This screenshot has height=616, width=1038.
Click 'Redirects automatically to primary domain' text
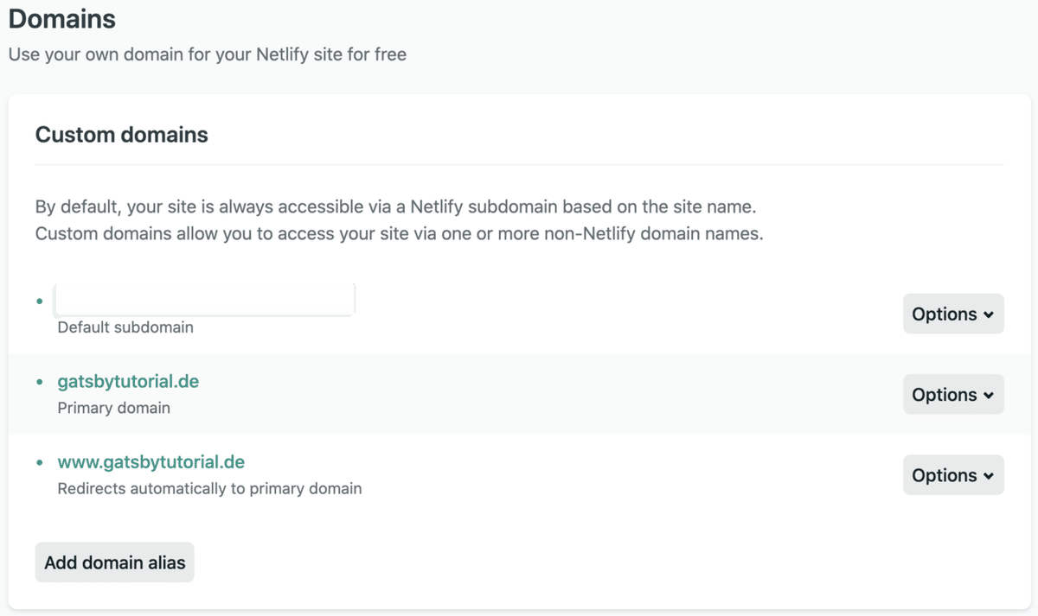209,488
